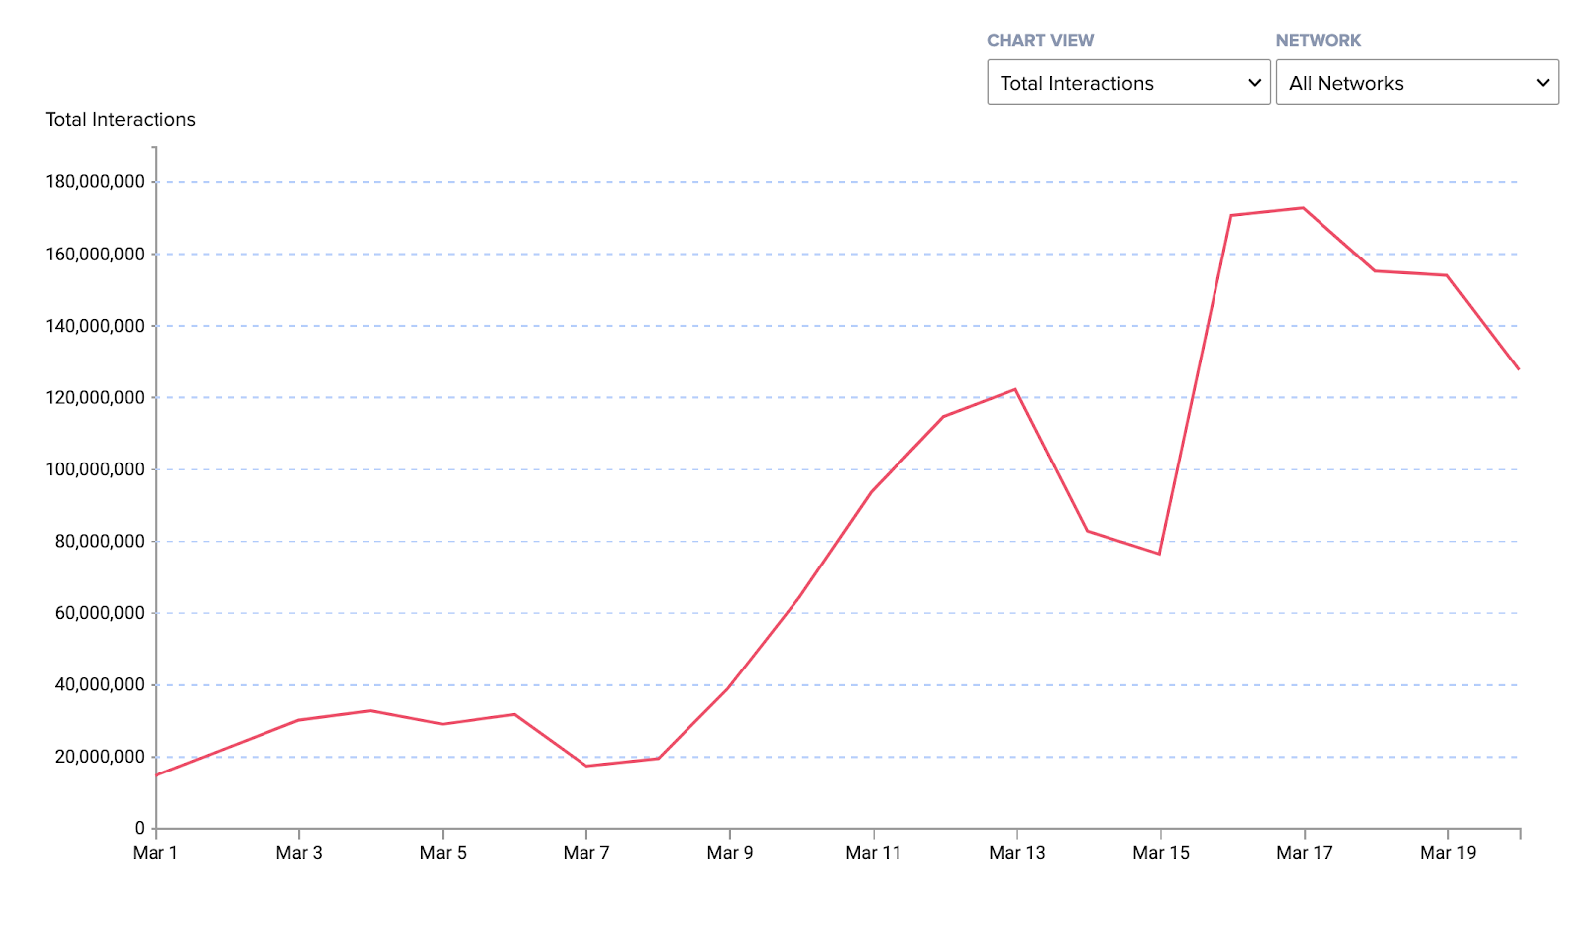1585x926 pixels.
Task: Click the 0 y-axis label
Action: point(140,828)
